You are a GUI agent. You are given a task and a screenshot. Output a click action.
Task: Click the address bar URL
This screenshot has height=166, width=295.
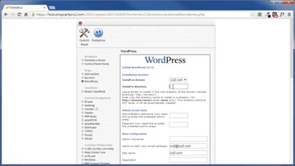pyautogui.click(x=120, y=14)
